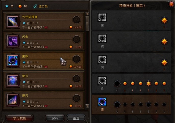This screenshot has height=123, width=175.
Task: Click the 速 refinement skill icon
Action: pyautogui.click(x=102, y=17)
